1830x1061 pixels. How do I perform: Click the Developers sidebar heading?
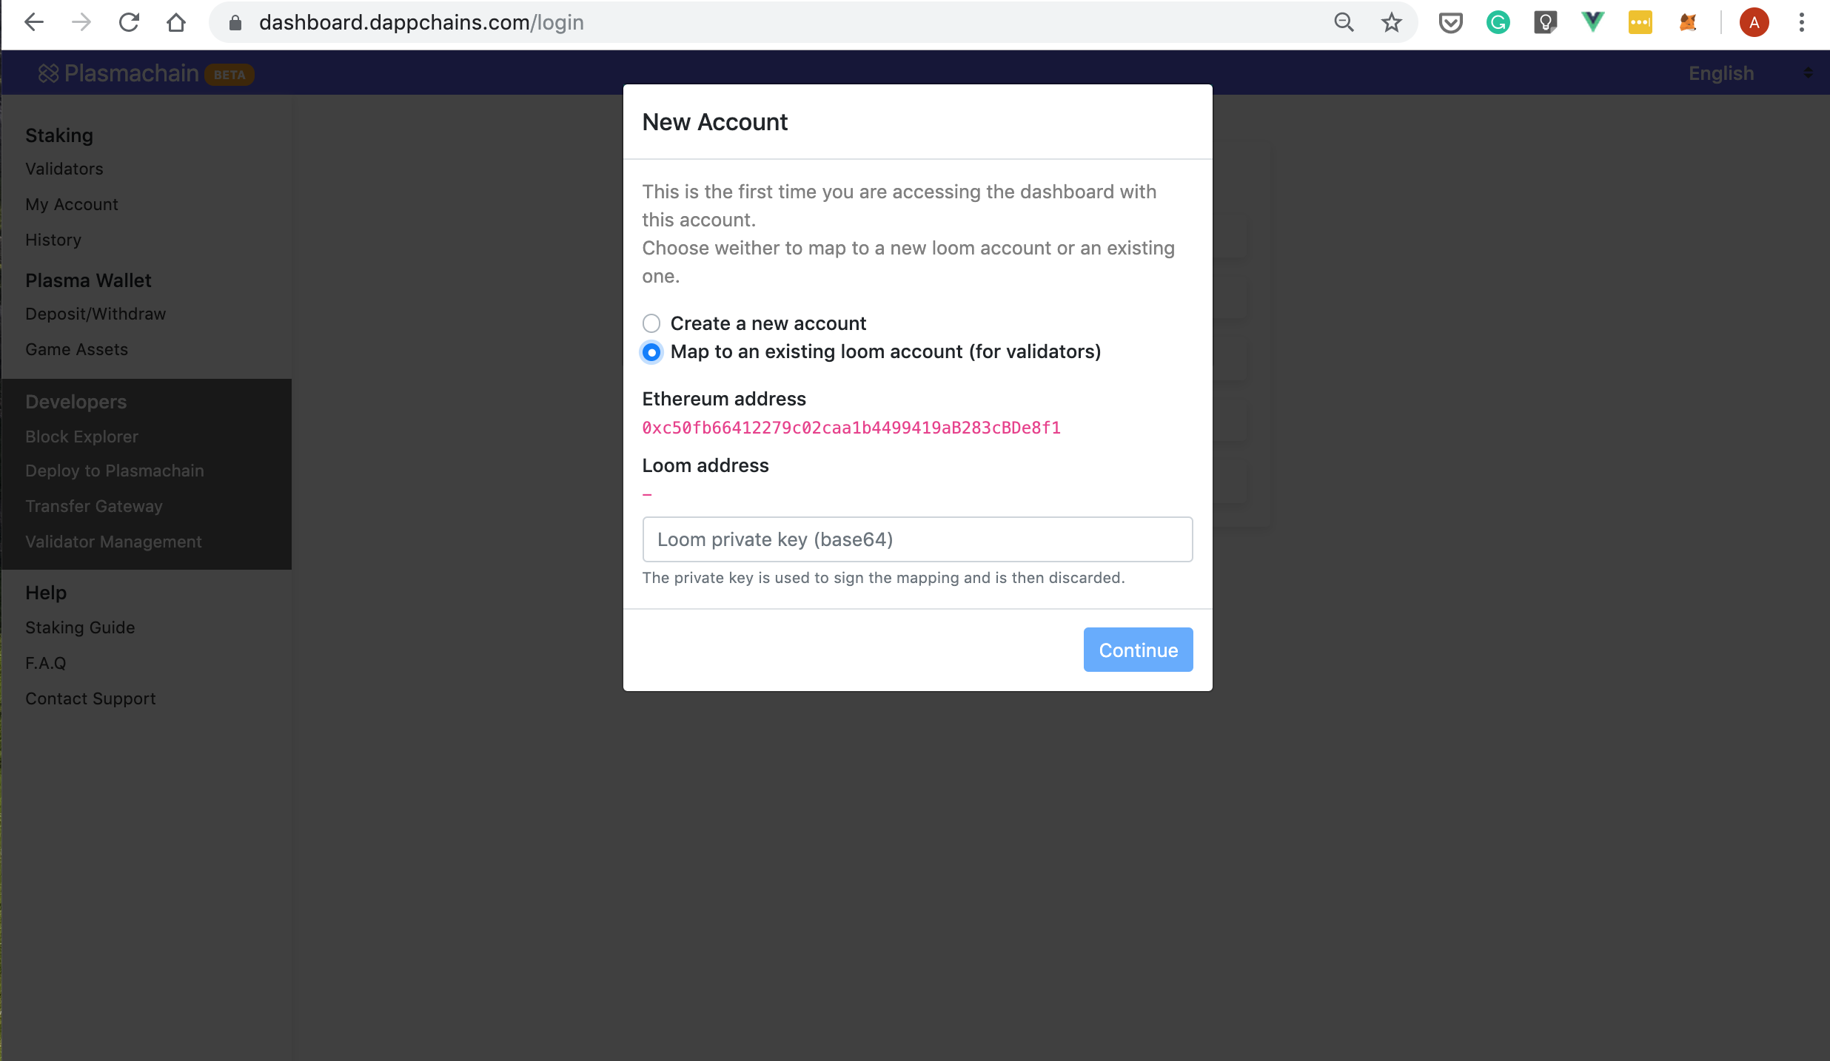tap(76, 402)
